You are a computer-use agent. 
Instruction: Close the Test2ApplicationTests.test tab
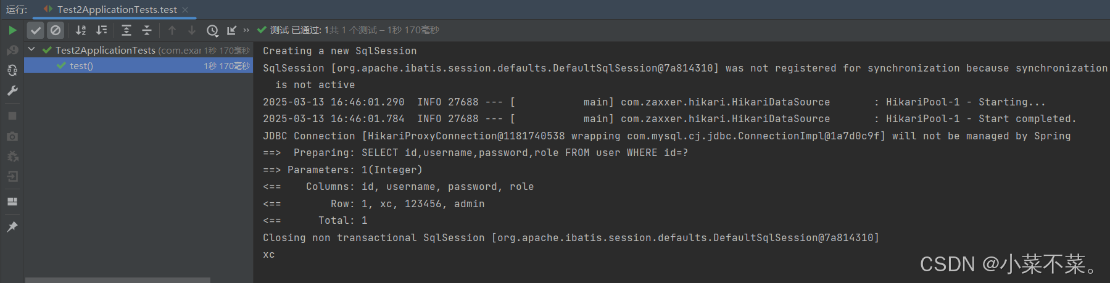pos(185,10)
